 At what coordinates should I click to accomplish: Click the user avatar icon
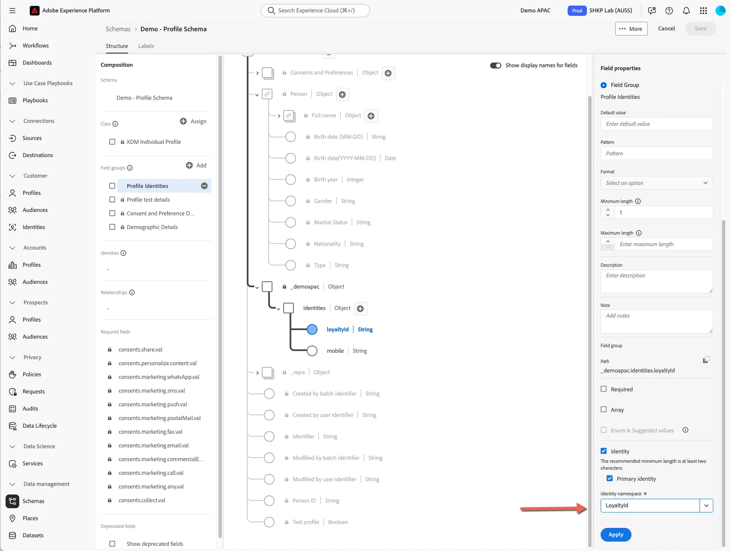721,11
